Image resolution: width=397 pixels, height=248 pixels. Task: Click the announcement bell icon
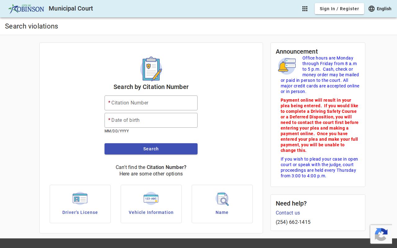coord(287,66)
